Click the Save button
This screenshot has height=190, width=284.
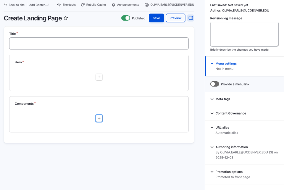click(156, 18)
